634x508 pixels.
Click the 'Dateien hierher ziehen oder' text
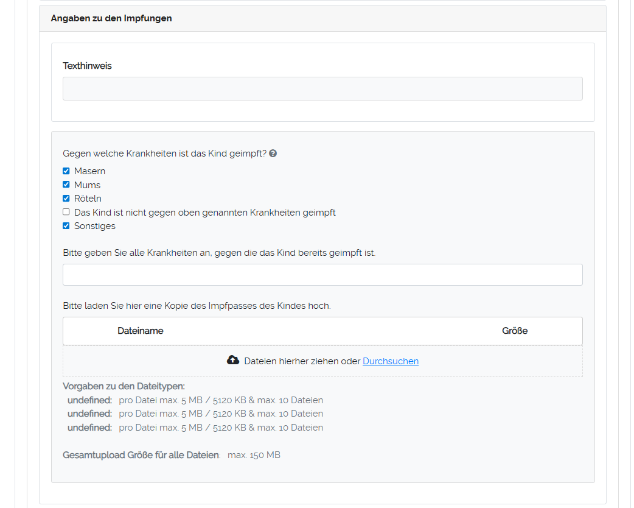(x=302, y=361)
